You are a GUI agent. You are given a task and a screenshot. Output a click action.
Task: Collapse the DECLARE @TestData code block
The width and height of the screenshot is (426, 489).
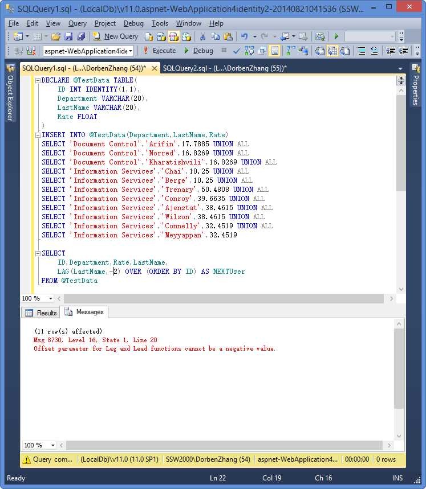coord(38,80)
